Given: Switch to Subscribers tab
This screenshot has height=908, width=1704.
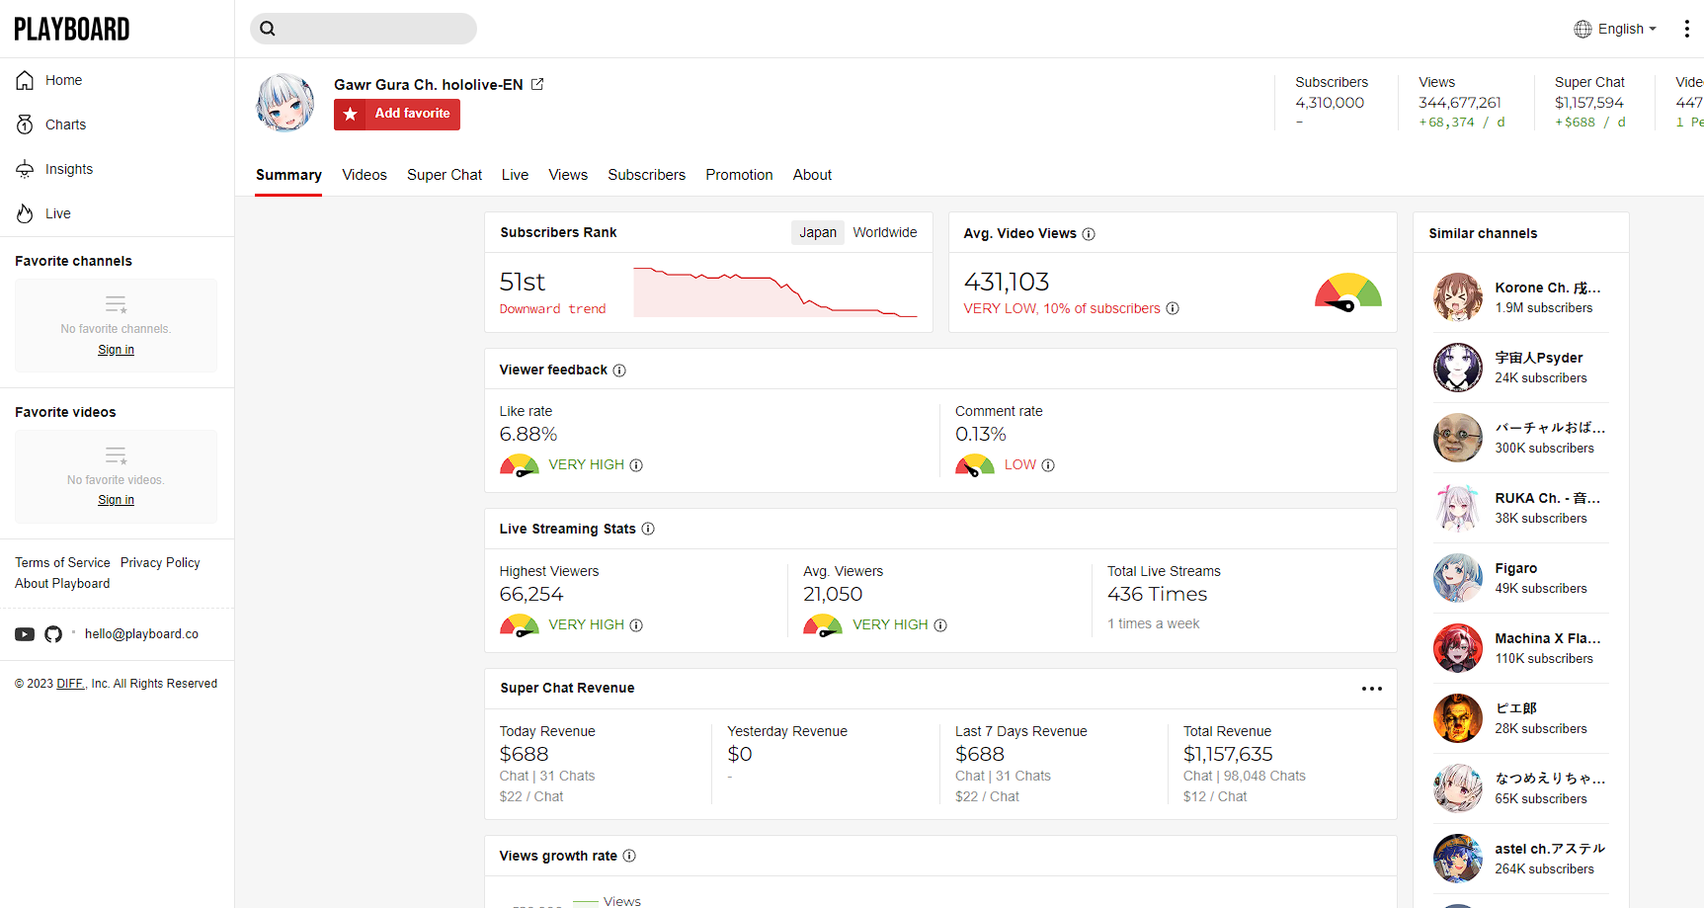Looking at the screenshot, I should point(646,175).
